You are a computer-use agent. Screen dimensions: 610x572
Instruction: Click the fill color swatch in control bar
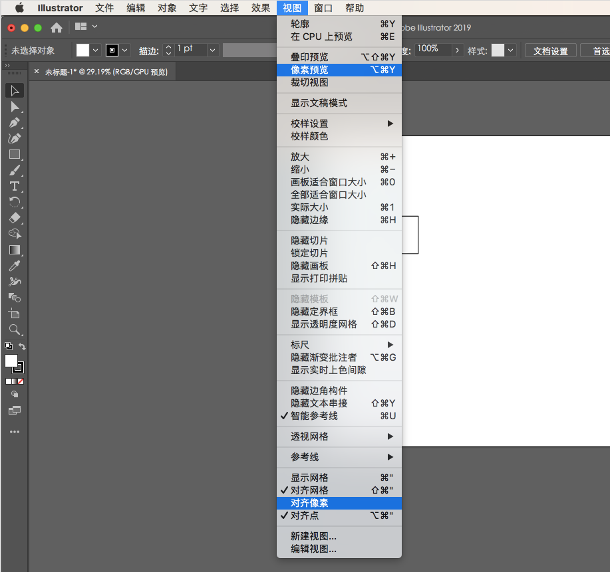tap(82, 50)
